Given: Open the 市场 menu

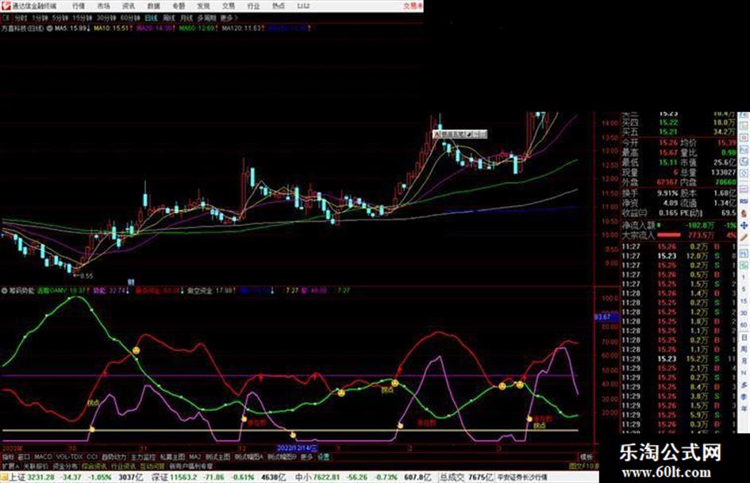Looking at the screenshot, I should [x=103, y=6].
